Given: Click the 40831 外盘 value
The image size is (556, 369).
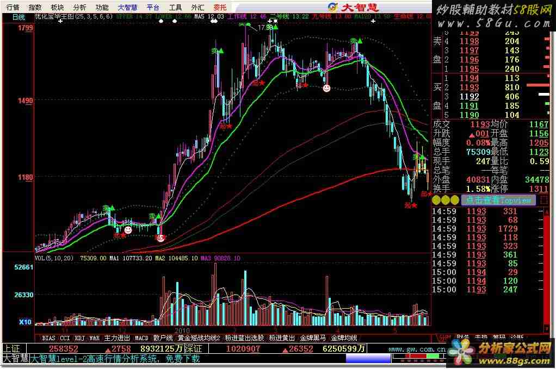Looking at the screenshot, I should (478, 179).
